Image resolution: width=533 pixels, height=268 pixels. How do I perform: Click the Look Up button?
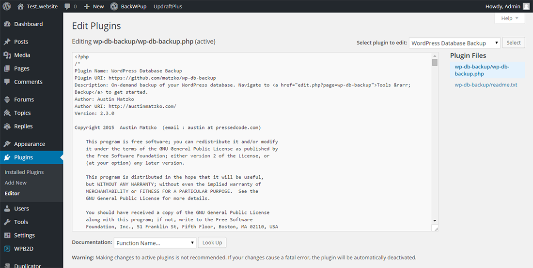point(212,242)
